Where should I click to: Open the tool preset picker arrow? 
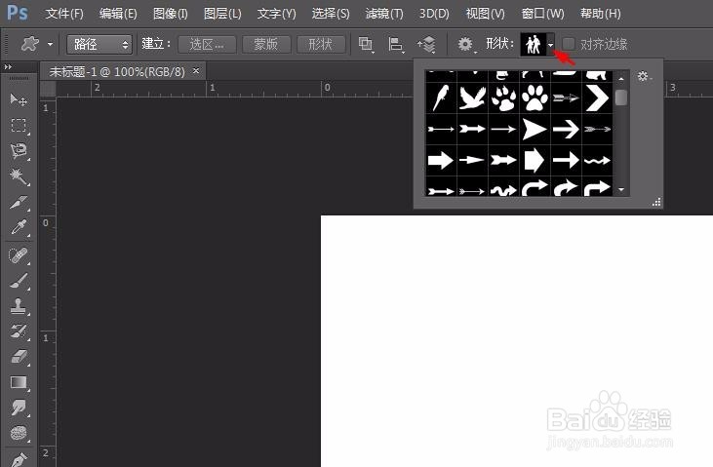pyautogui.click(x=50, y=44)
